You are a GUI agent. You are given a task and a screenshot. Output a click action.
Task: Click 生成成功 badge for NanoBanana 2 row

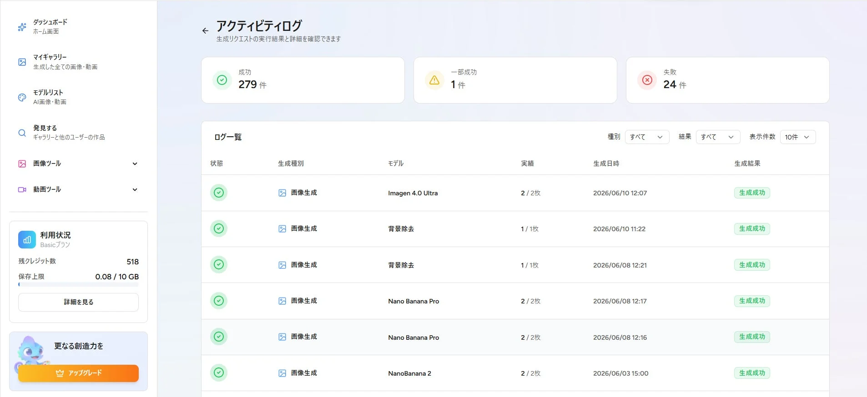click(752, 373)
